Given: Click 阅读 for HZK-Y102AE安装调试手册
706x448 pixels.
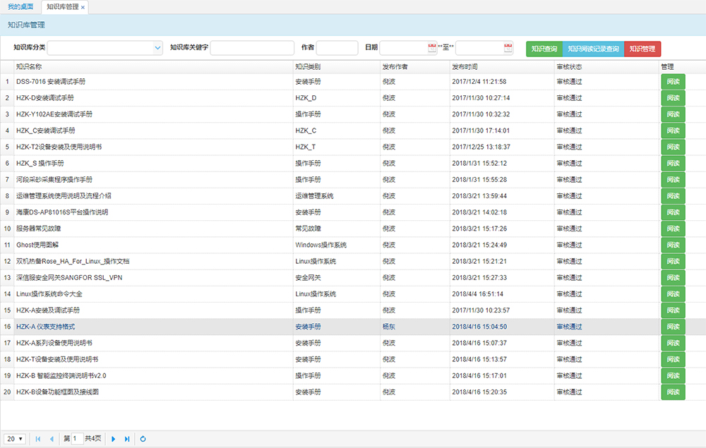Looking at the screenshot, I should (673, 114).
